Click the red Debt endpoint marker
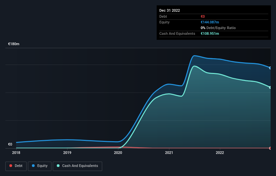The height and width of the screenshot is (176, 276). tap(270, 148)
